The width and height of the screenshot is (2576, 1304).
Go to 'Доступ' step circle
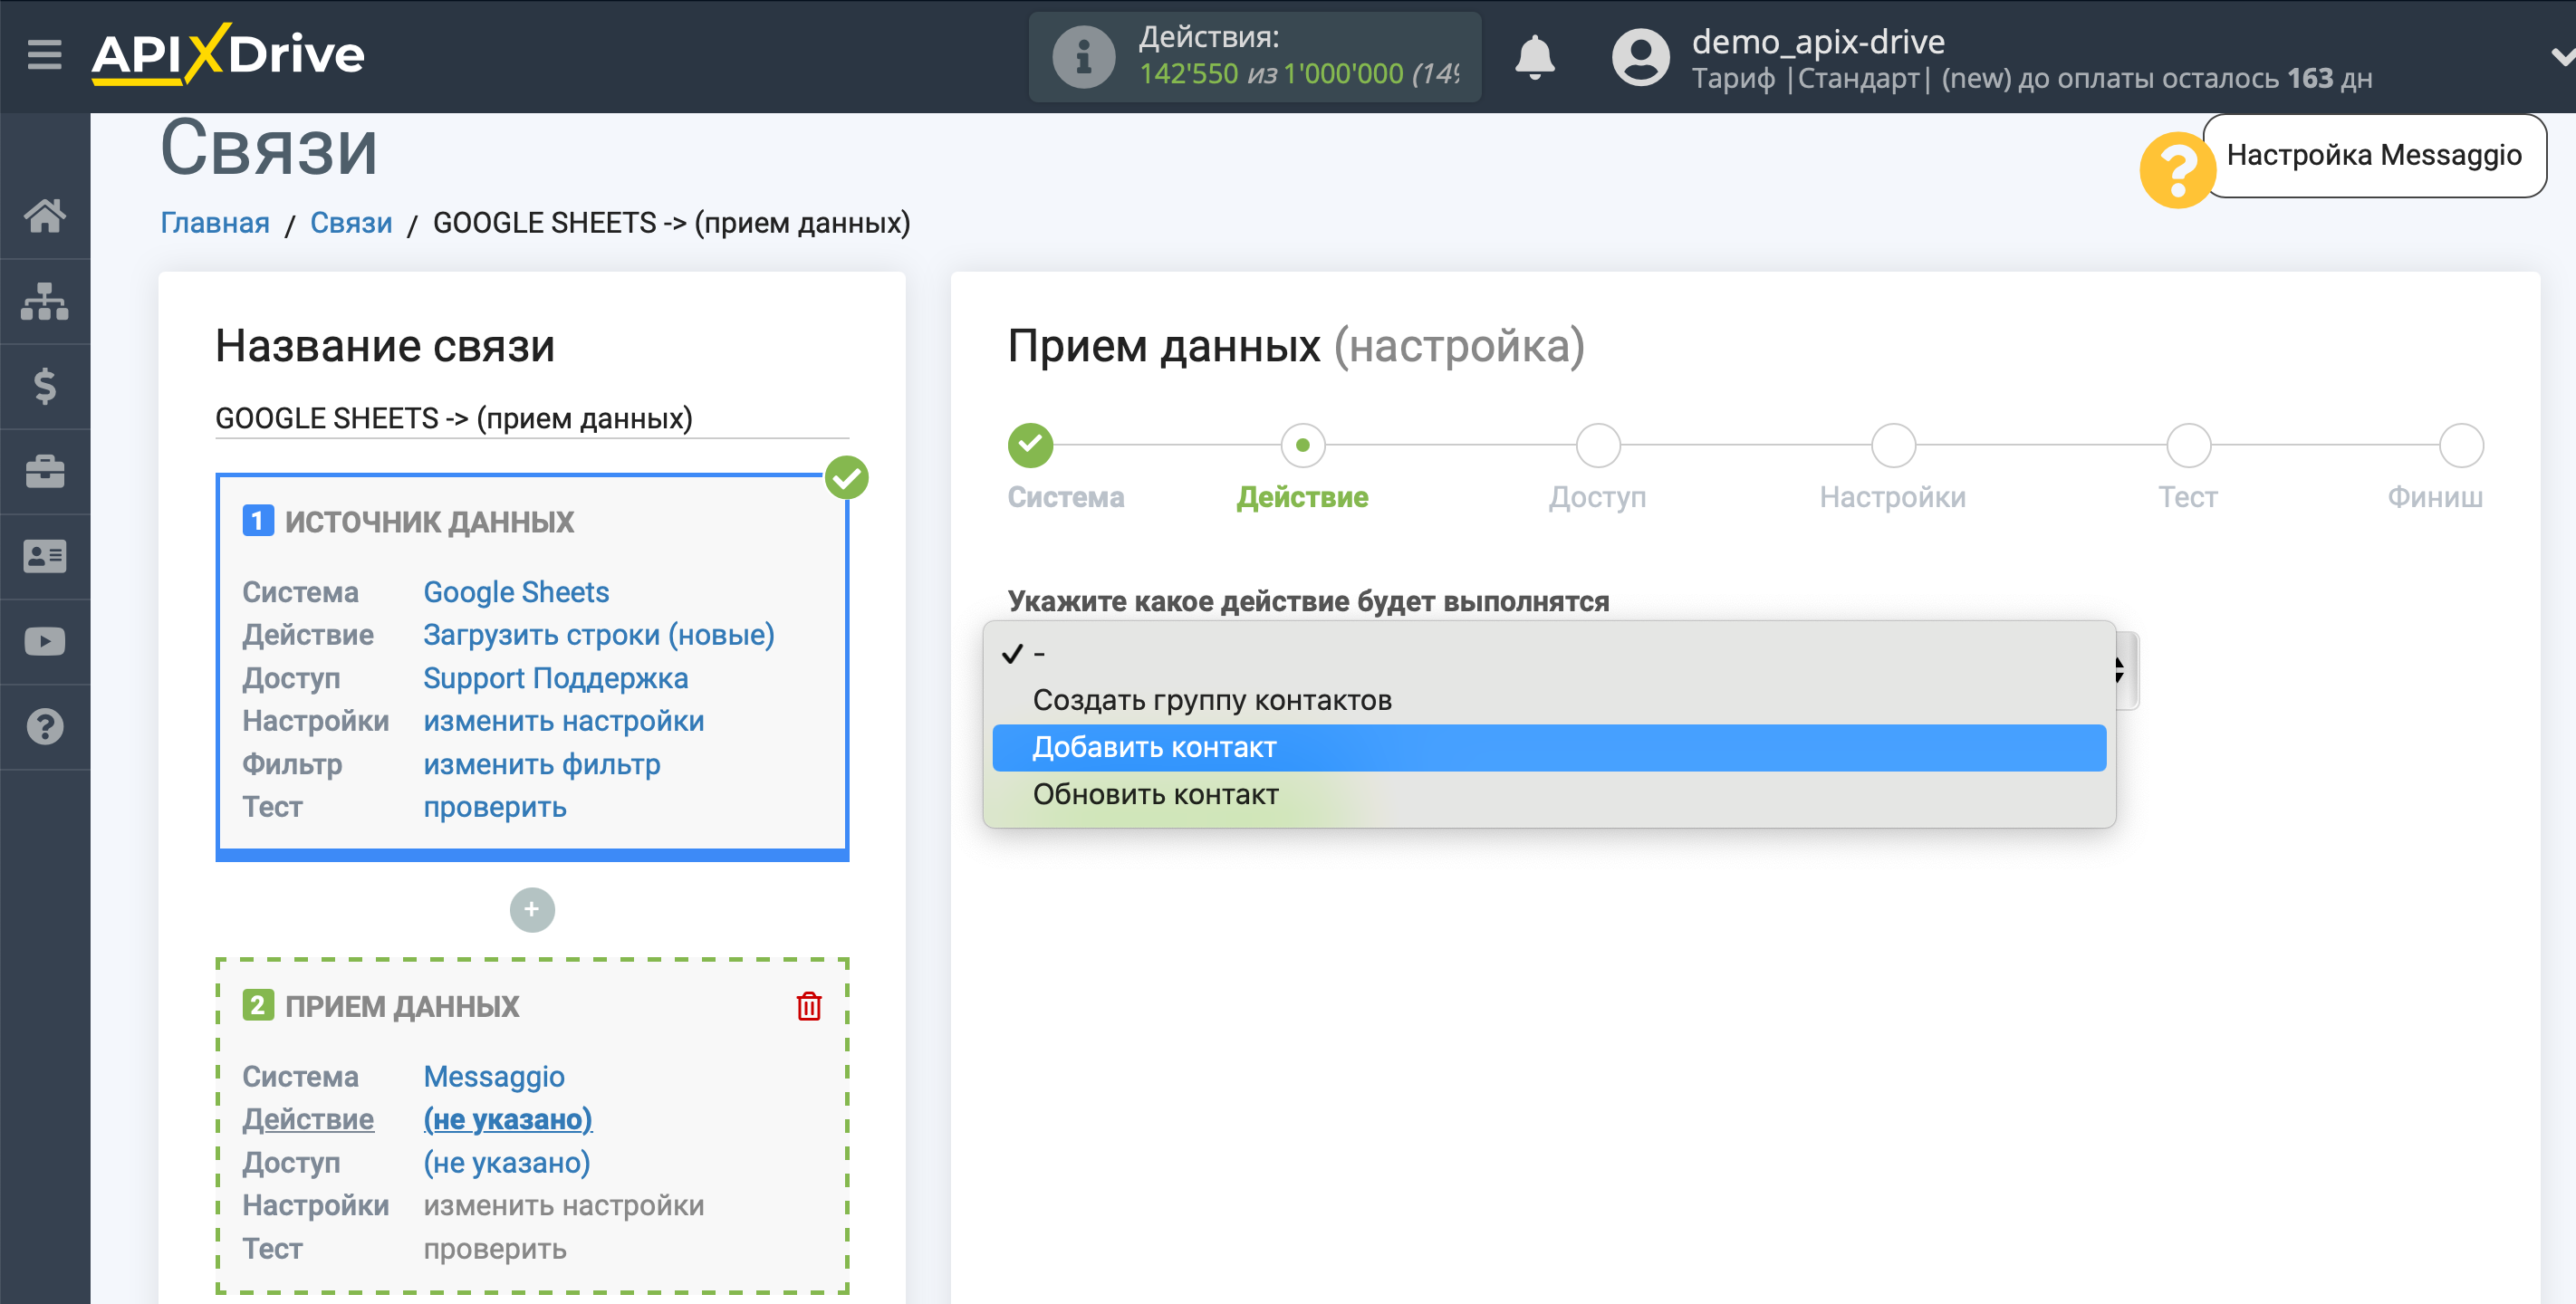point(1598,445)
